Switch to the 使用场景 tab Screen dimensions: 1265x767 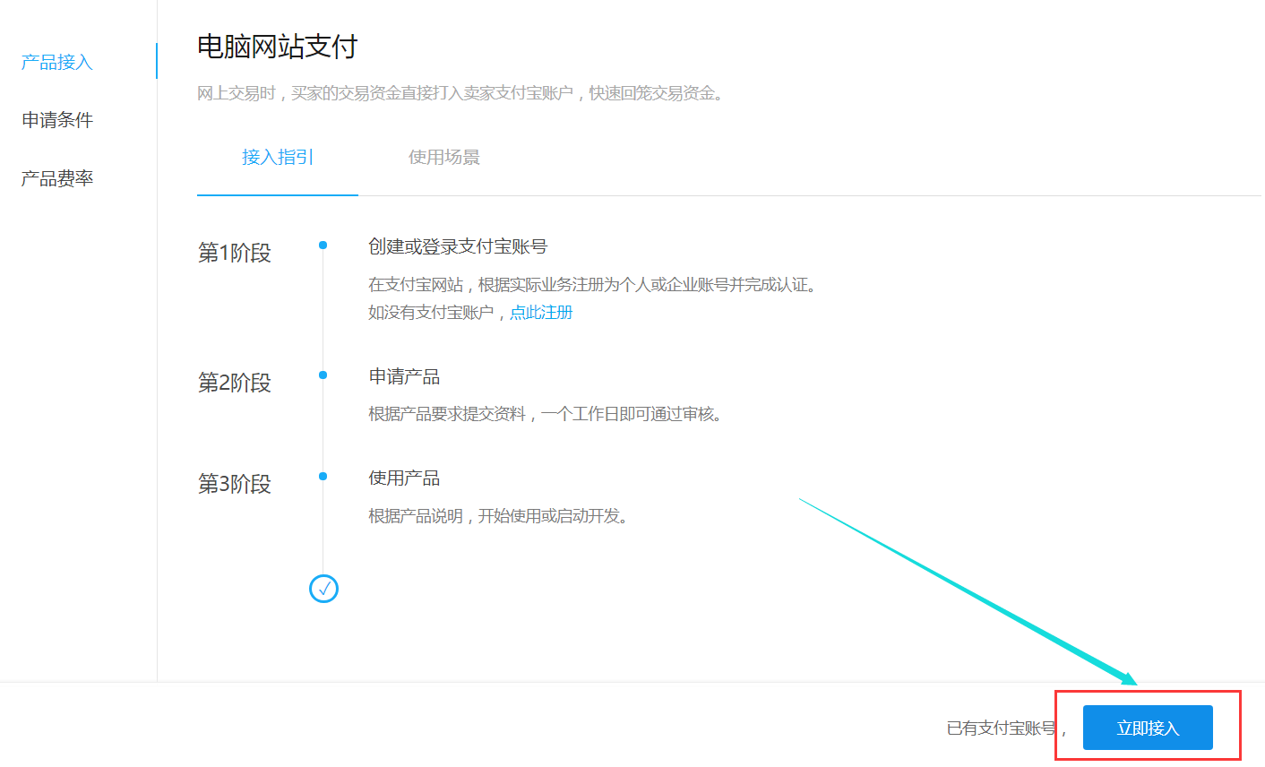pyautogui.click(x=443, y=156)
